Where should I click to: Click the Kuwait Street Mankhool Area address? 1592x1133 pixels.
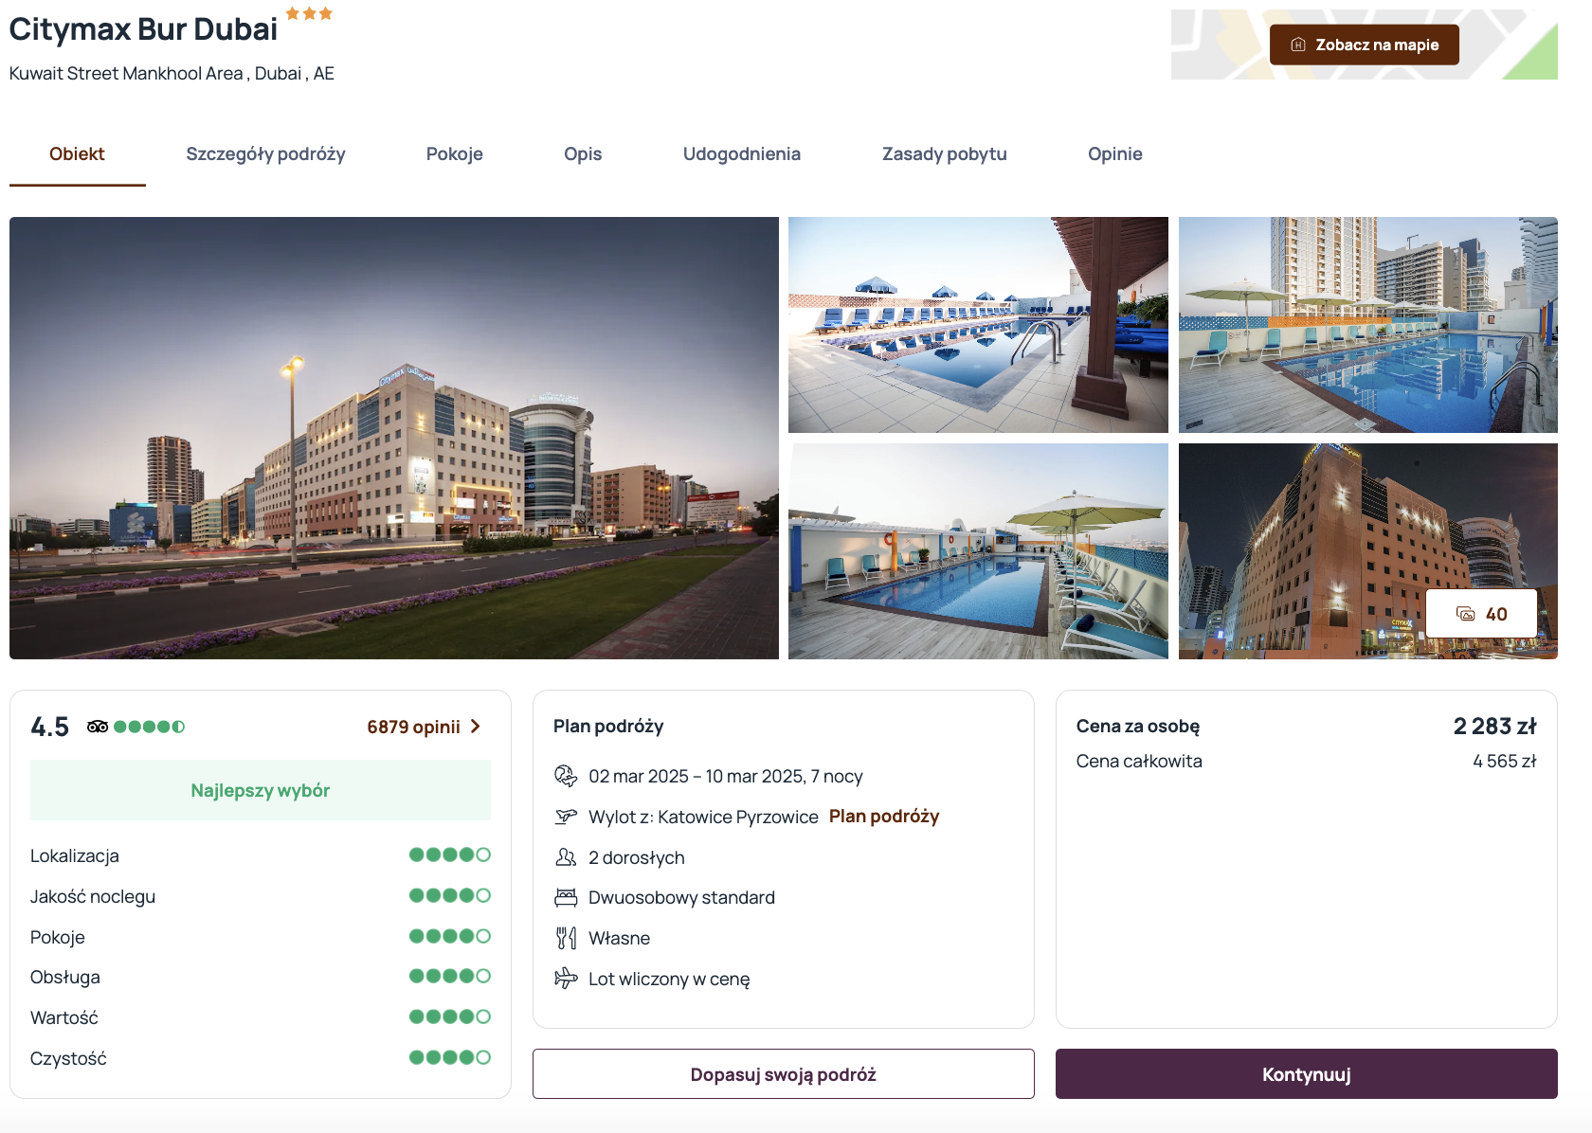[x=172, y=73]
